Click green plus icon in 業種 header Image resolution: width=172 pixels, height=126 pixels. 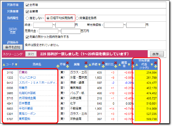click(86, 66)
